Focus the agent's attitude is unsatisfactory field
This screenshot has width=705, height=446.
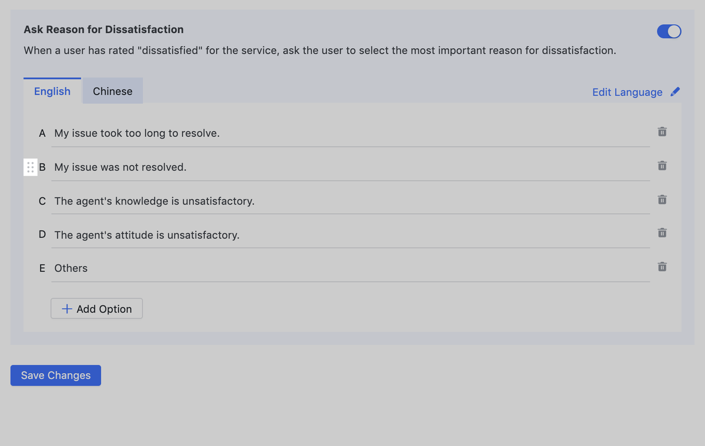(350, 235)
